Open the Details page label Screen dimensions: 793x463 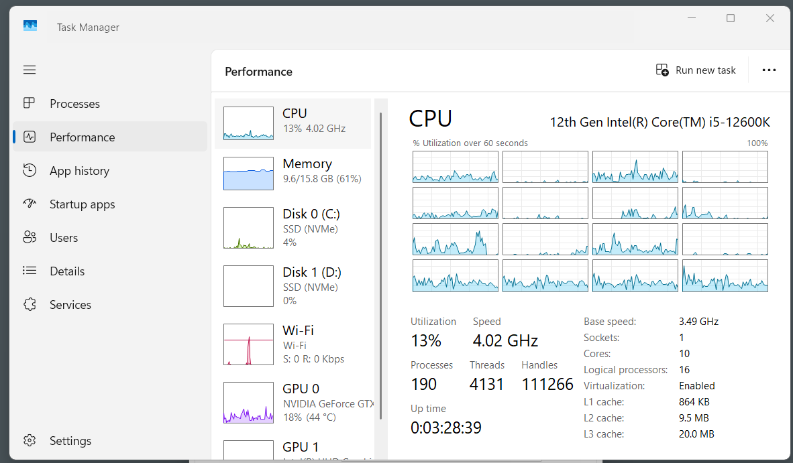(x=67, y=271)
